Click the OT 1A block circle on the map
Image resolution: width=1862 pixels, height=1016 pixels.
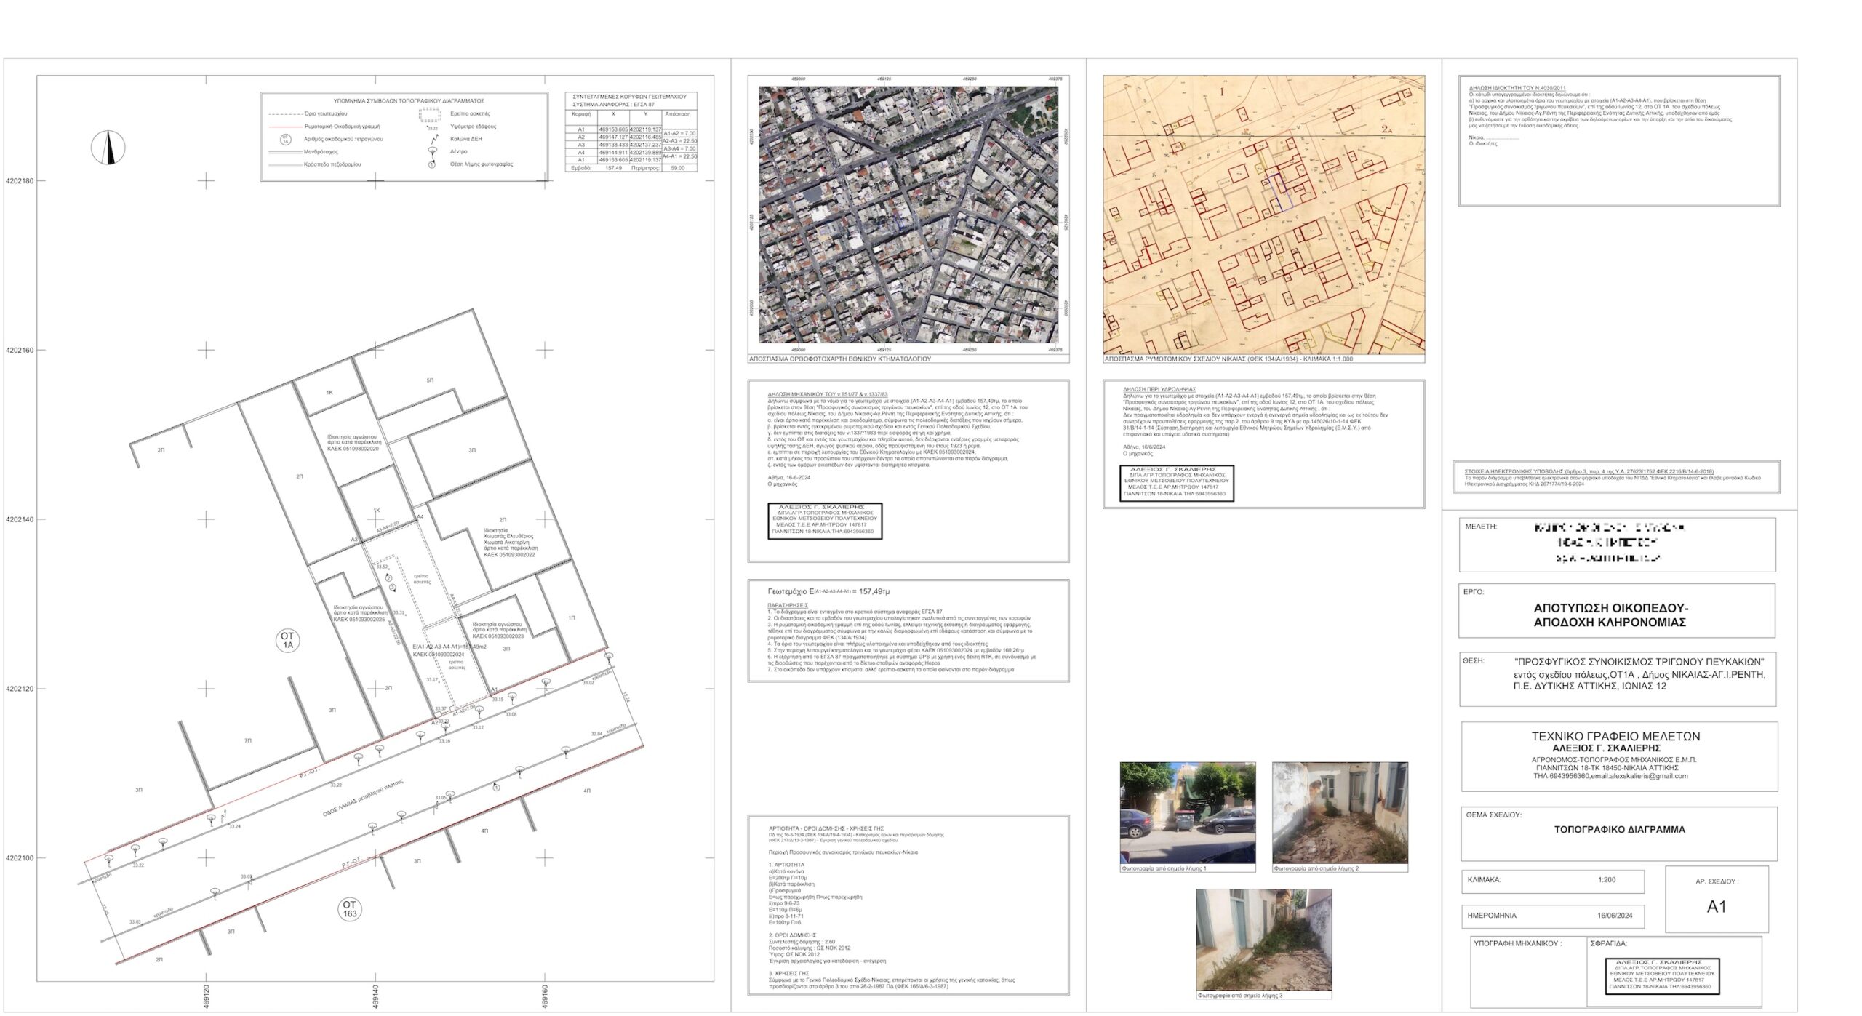pos(287,640)
